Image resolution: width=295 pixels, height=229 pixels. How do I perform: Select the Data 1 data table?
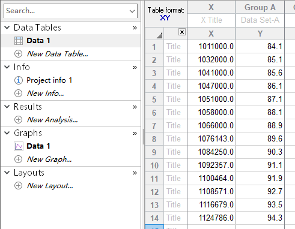38,41
